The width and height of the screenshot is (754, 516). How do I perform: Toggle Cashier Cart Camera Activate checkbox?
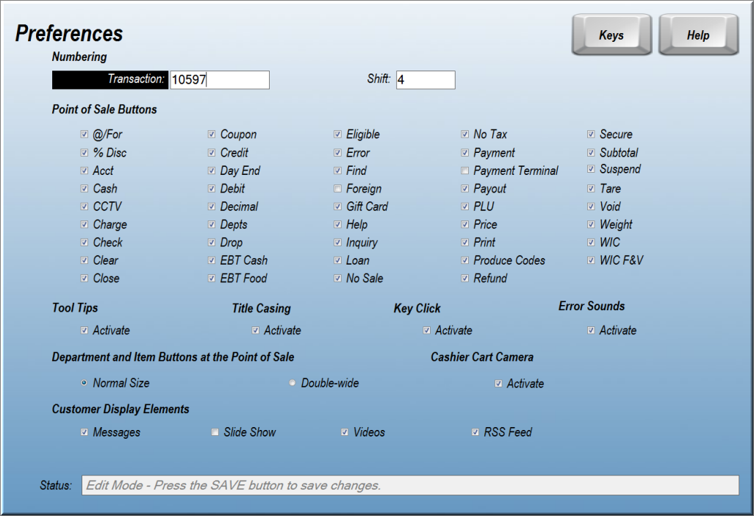pyautogui.click(x=499, y=383)
